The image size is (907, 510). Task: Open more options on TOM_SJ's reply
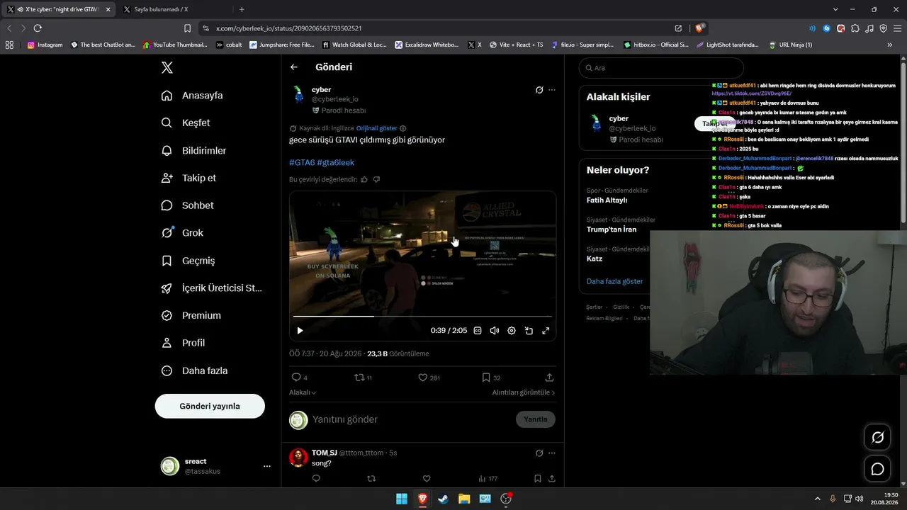point(552,453)
